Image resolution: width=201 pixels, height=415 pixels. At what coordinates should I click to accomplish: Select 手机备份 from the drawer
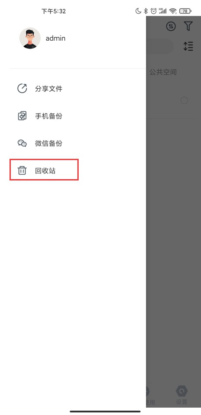[x=49, y=116]
